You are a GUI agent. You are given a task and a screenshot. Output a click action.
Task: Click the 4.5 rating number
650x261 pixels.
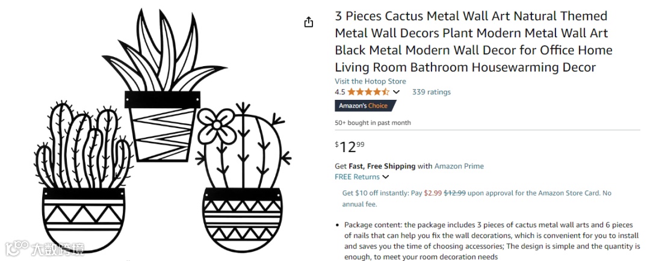[x=340, y=92]
